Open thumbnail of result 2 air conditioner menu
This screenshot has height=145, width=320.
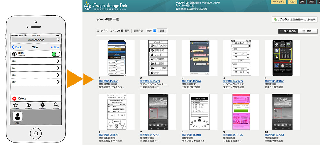pos(158,58)
